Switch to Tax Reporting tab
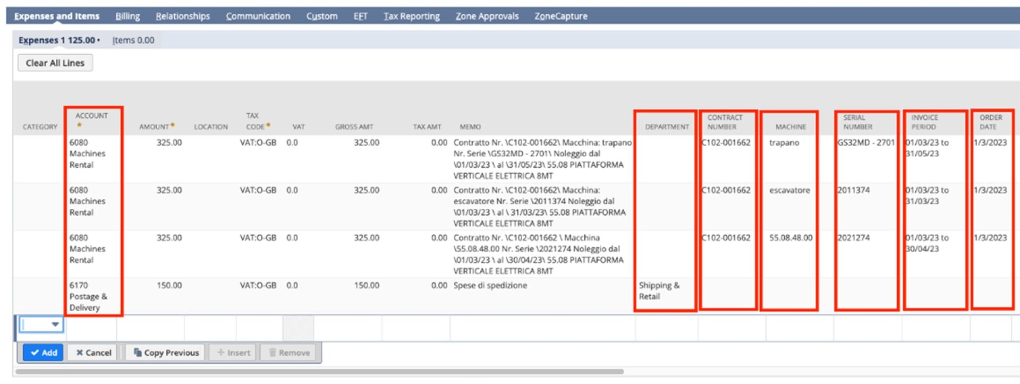1020x384 pixels. point(412,16)
